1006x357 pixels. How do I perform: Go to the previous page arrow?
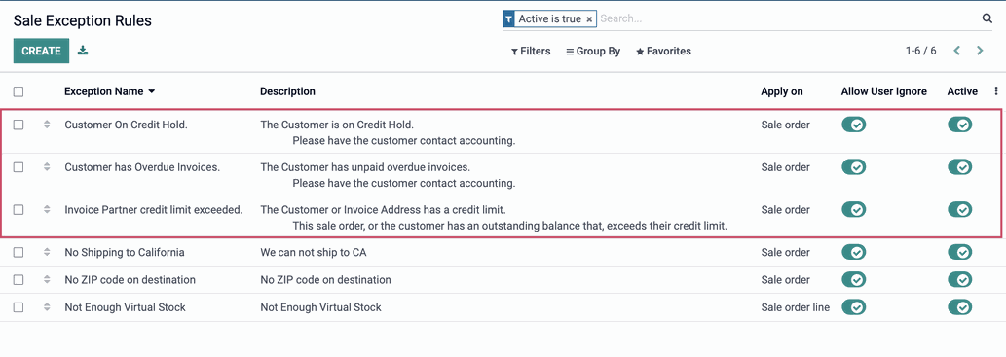coord(956,51)
